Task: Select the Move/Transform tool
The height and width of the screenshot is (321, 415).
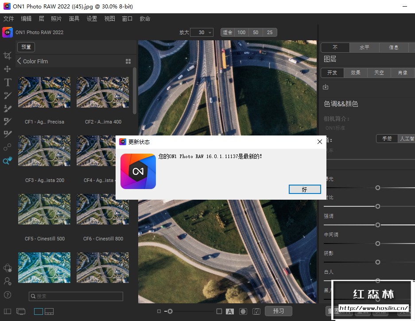Action: [8, 69]
